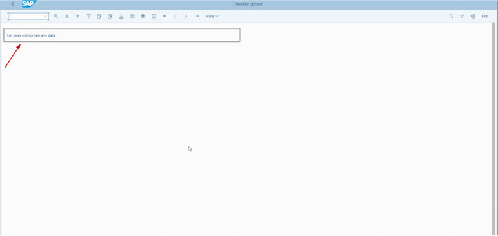The image size is (498, 236).
Task: Click the Exit button
Action: coord(484,16)
